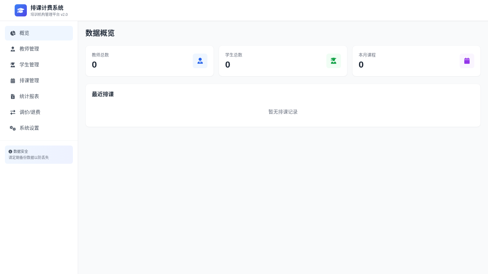Click the invoice icon beside 统计报表
488x274 pixels.
(13, 97)
